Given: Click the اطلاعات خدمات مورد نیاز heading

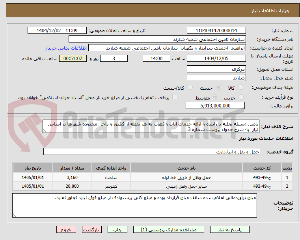Looking at the screenshot, I should (266, 138).
